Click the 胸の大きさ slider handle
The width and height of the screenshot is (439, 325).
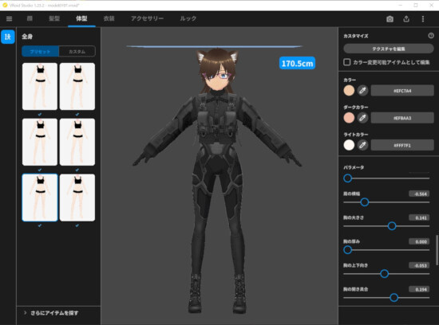click(x=392, y=225)
